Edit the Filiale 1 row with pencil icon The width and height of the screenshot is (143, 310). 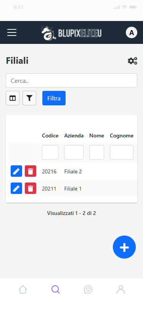click(x=16, y=189)
